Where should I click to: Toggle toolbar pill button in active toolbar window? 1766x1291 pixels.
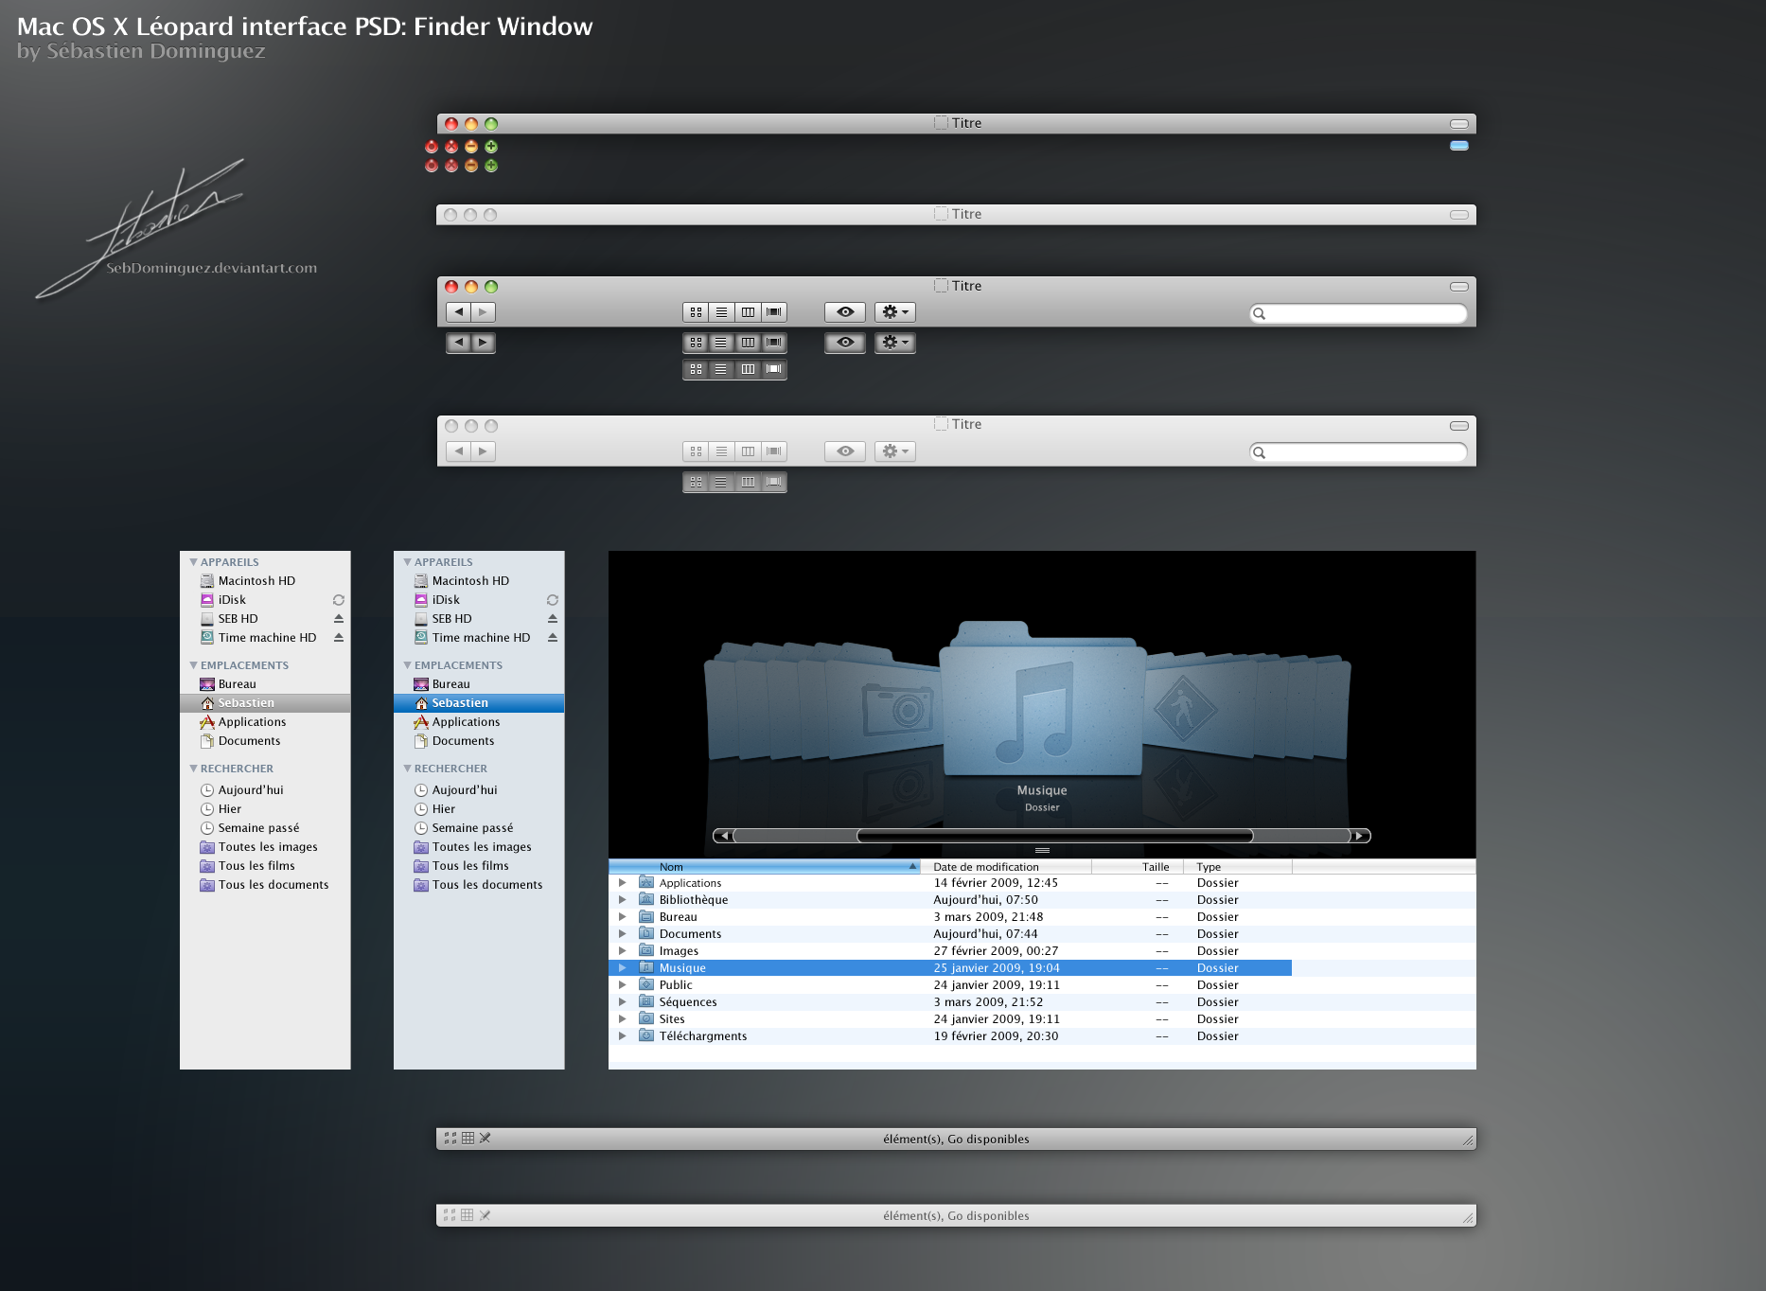(1459, 287)
